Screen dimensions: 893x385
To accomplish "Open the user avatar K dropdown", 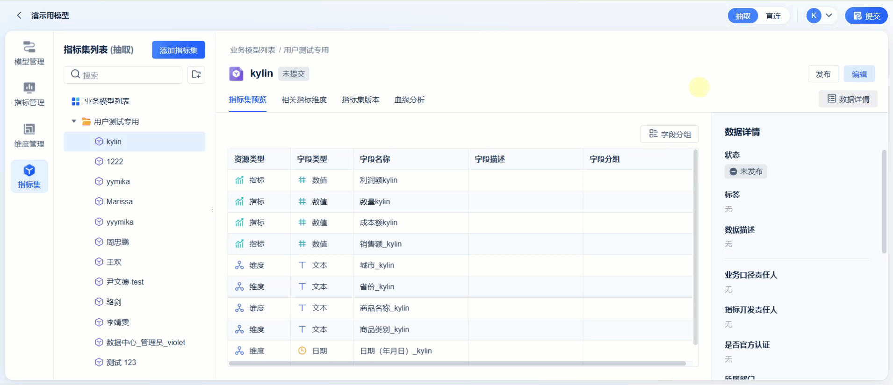I will pyautogui.click(x=821, y=15).
